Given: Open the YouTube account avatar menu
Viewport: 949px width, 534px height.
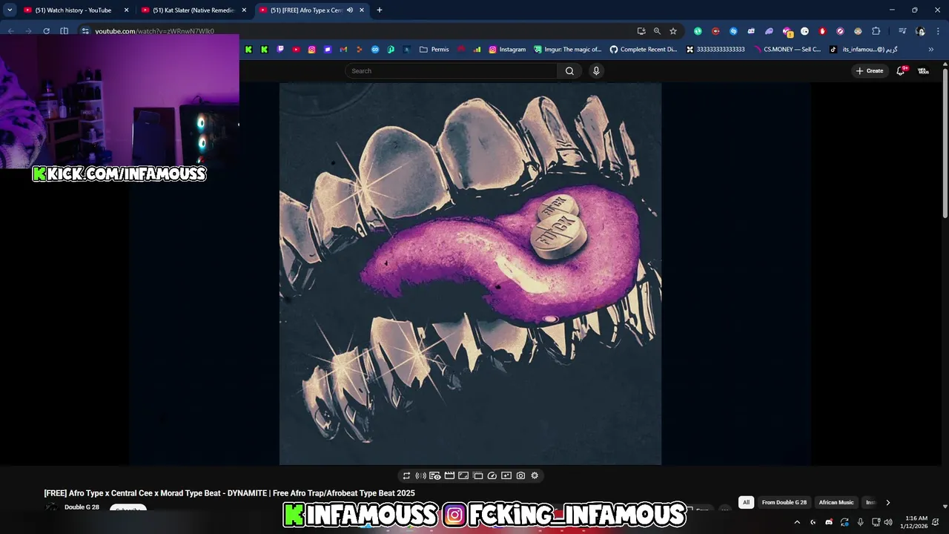Looking at the screenshot, I should pyautogui.click(x=923, y=71).
